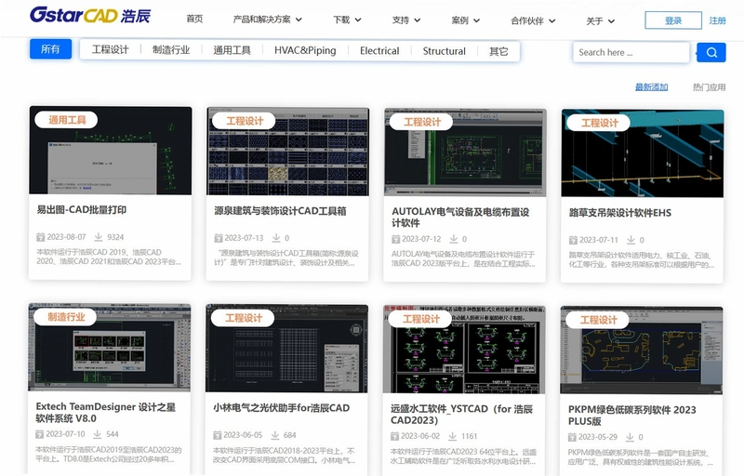Filter by 制造行业 category tab
Screen dimensions: 744x476
tap(171, 50)
